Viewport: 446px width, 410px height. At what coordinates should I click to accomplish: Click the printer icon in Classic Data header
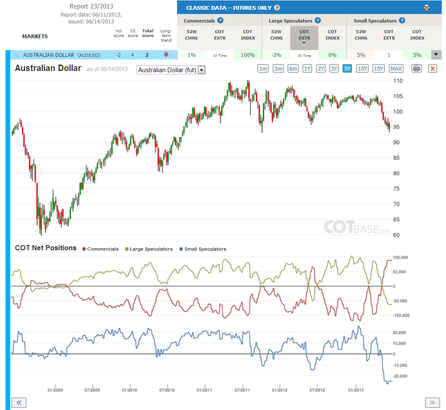[426, 8]
